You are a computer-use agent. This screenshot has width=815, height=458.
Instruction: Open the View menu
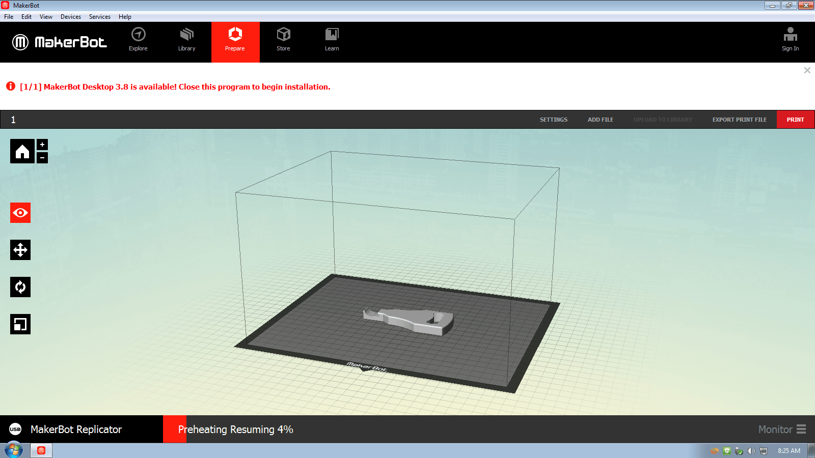(x=46, y=17)
